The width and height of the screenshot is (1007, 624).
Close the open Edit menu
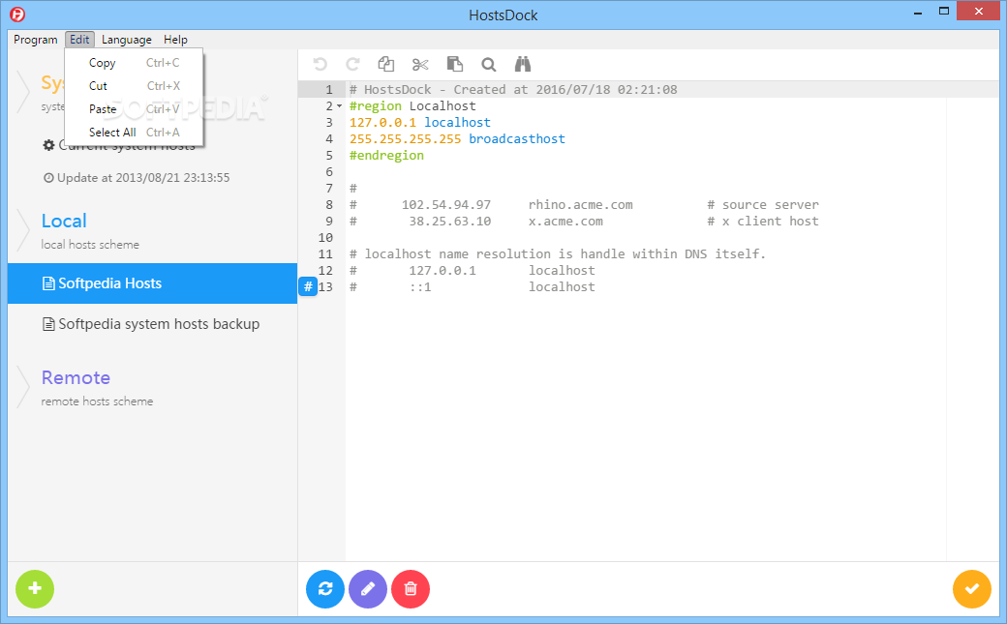click(79, 39)
